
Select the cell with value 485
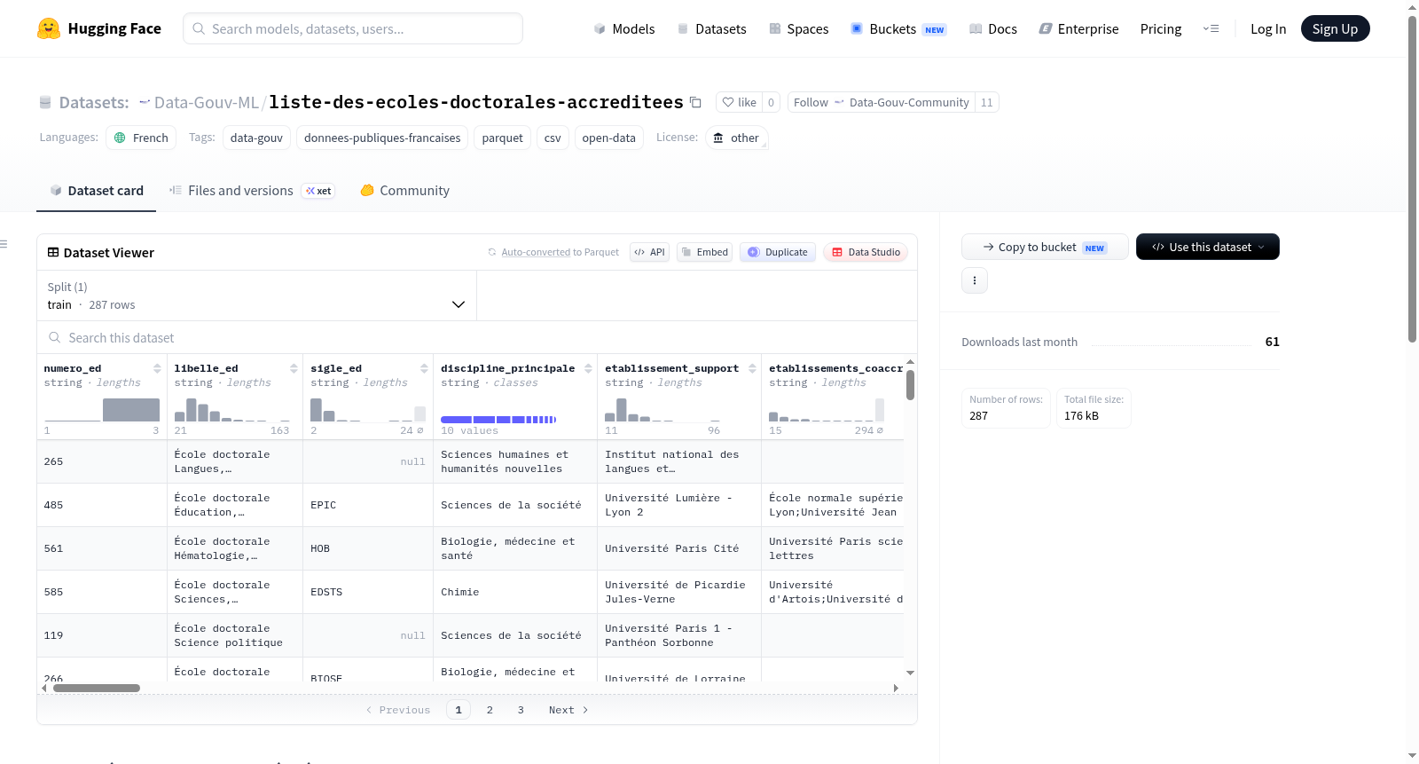pyautogui.click(x=102, y=505)
